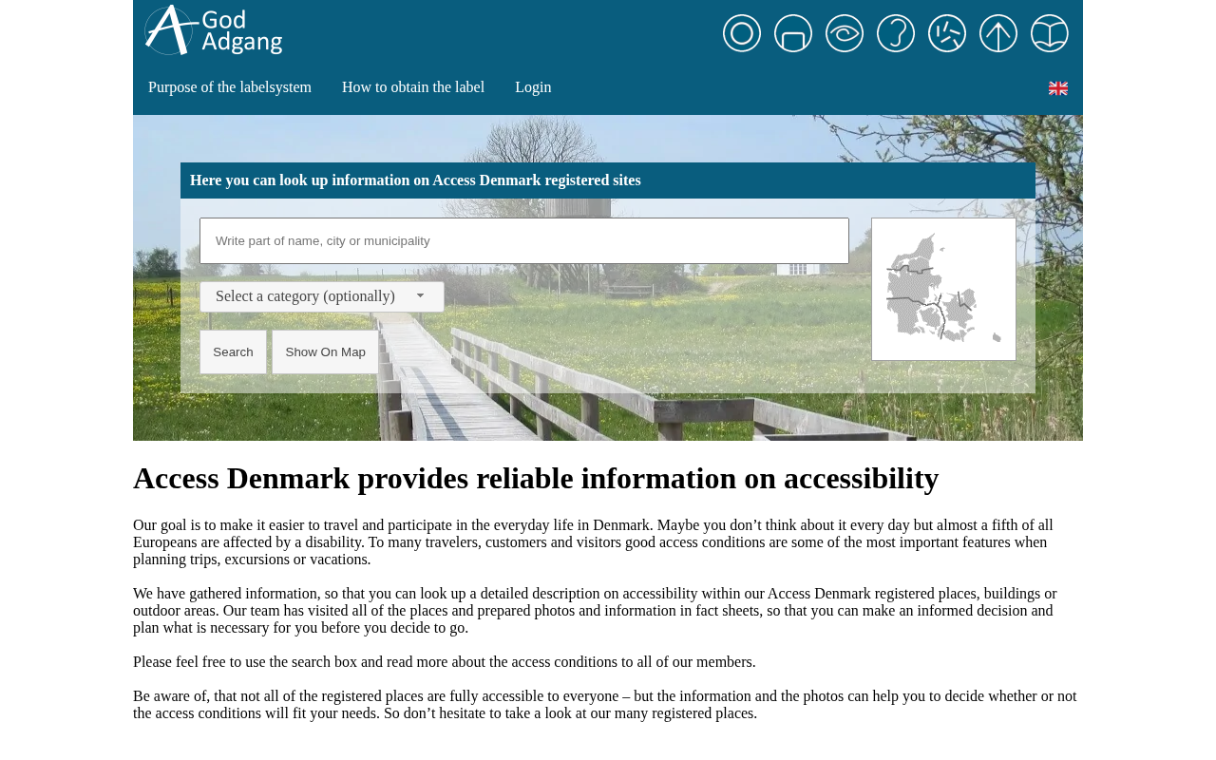Select the reading difficulties book icon
This screenshot has height=760, width=1216.
click(1050, 33)
